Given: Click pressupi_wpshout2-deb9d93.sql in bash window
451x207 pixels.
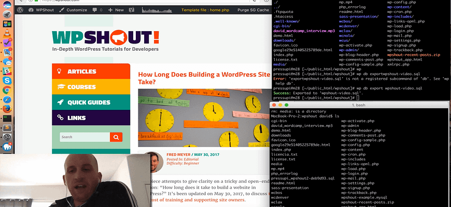Looking at the screenshot, I should tap(303, 179).
